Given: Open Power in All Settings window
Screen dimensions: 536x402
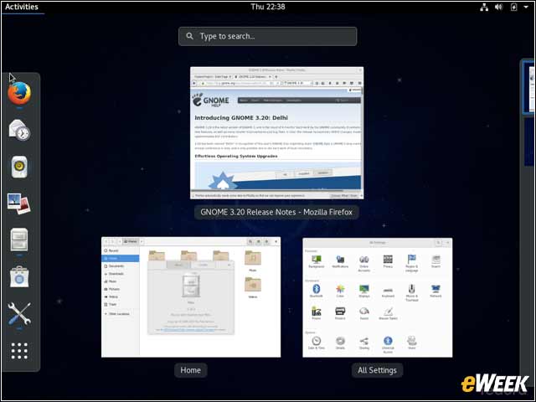Looking at the screenshot, I should pos(317,312).
